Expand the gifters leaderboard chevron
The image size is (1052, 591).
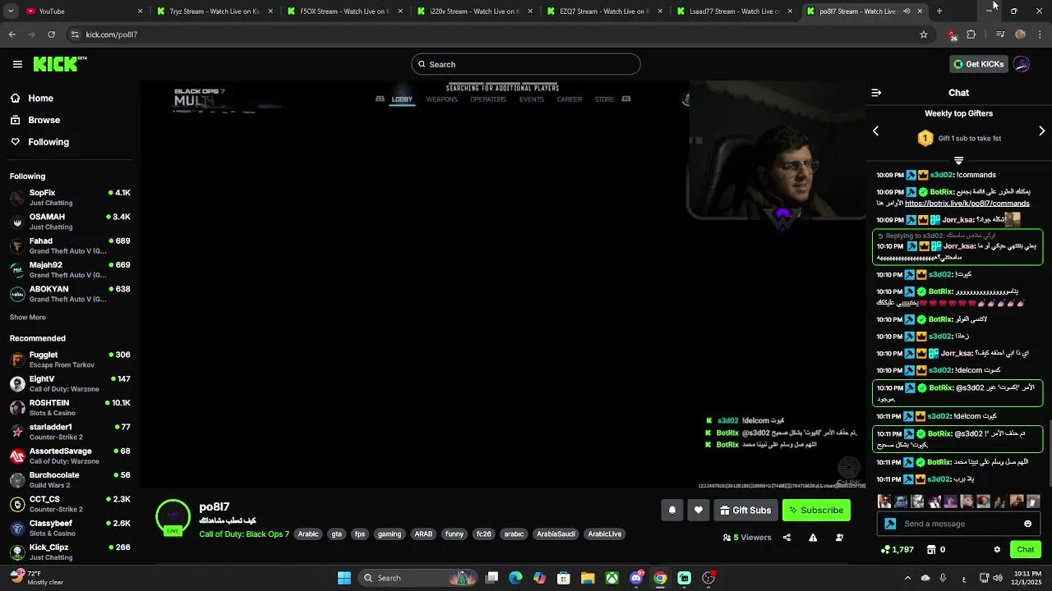[958, 160]
